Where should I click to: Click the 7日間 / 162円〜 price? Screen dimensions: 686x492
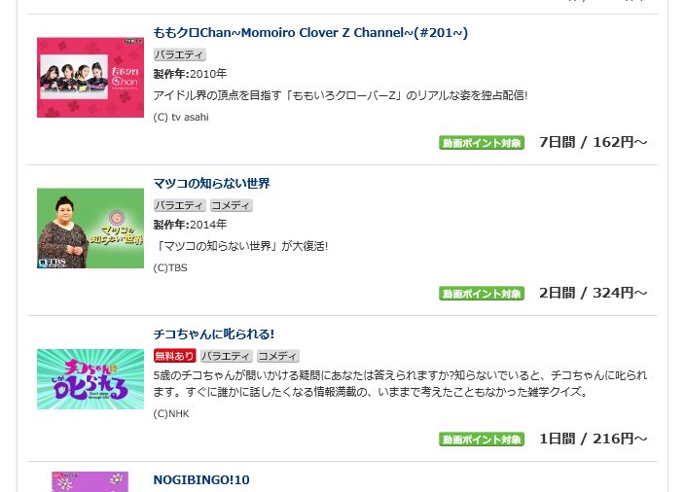(593, 142)
